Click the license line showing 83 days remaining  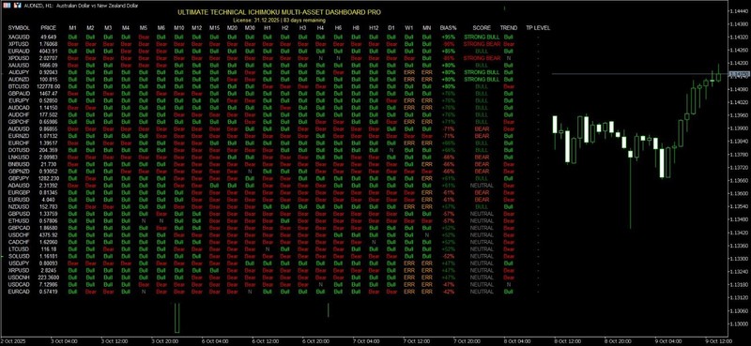(x=279, y=21)
